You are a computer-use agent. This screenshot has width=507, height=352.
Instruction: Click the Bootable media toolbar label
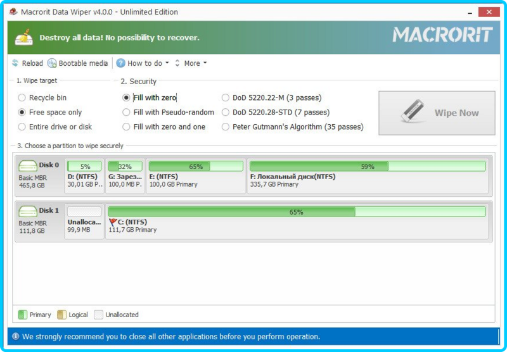(x=83, y=63)
